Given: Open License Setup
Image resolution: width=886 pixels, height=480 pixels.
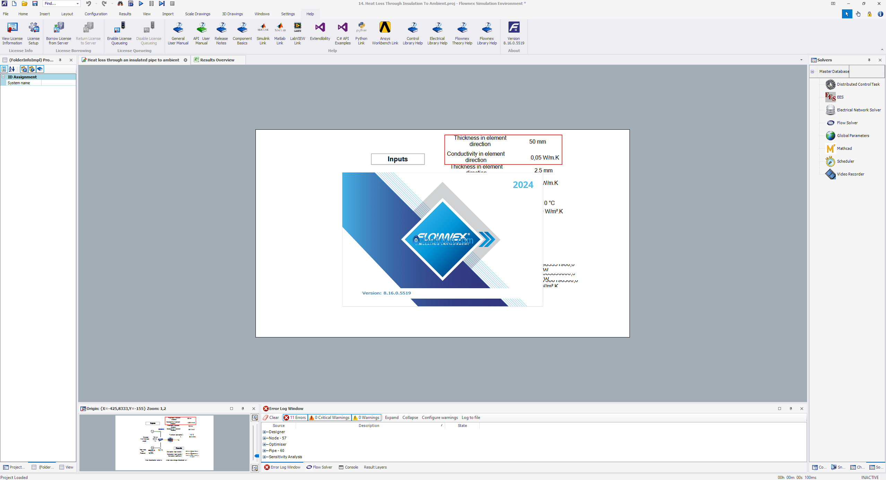Looking at the screenshot, I should point(34,33).
